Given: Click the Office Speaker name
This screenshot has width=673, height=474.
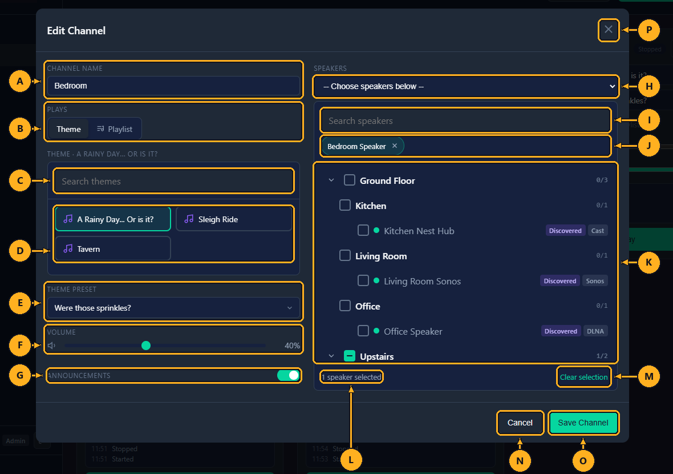Looking at the screenshot, I should pyautogui.click(x=413, y=331).
